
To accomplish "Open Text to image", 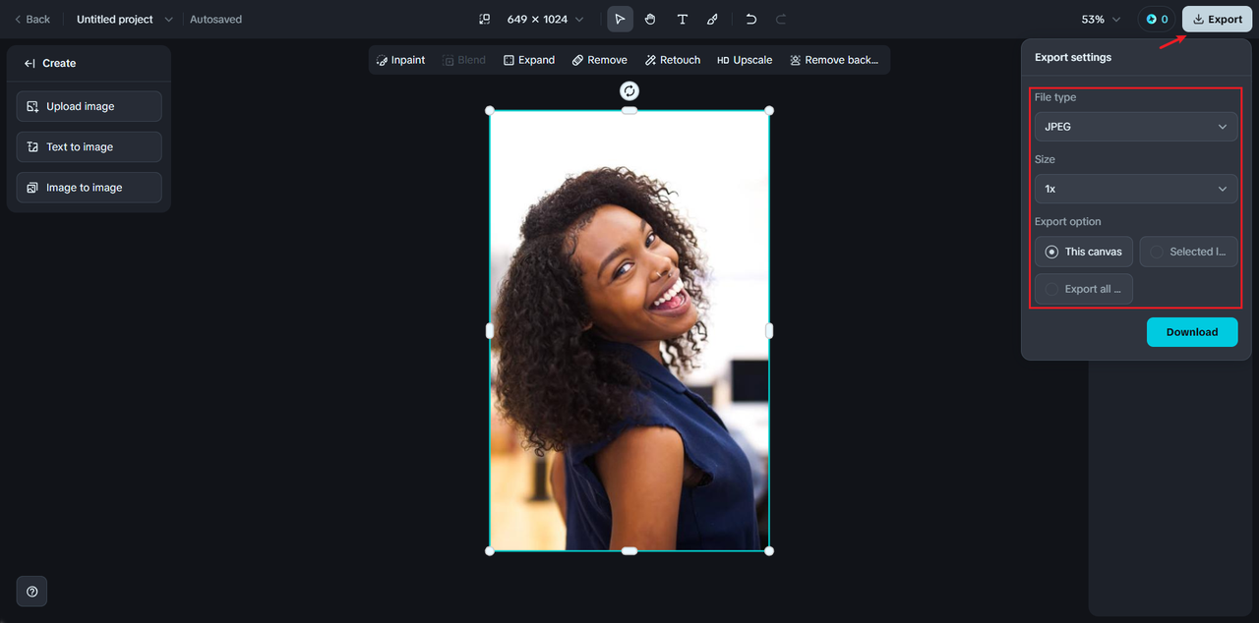I will pyautogui.click(x=89, y=146).
